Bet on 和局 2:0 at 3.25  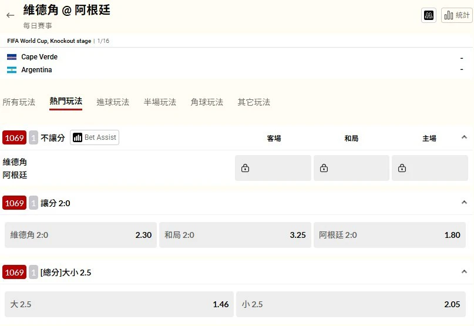click(235, 235)
